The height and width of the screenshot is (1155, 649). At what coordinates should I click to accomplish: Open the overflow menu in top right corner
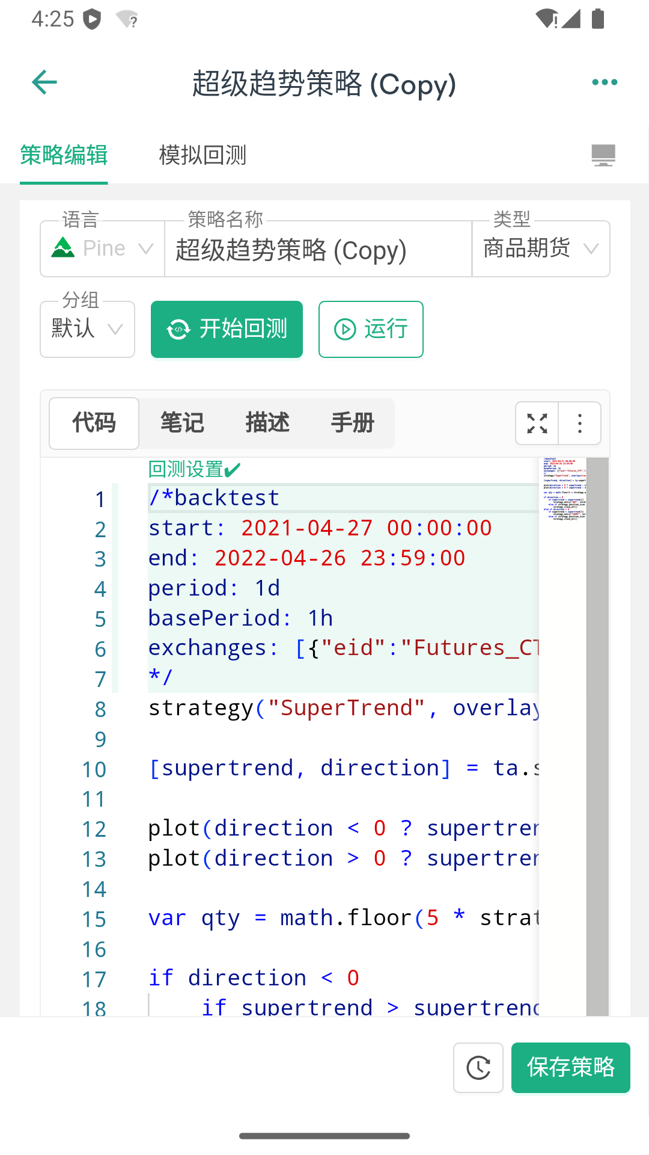click(605, 82)
